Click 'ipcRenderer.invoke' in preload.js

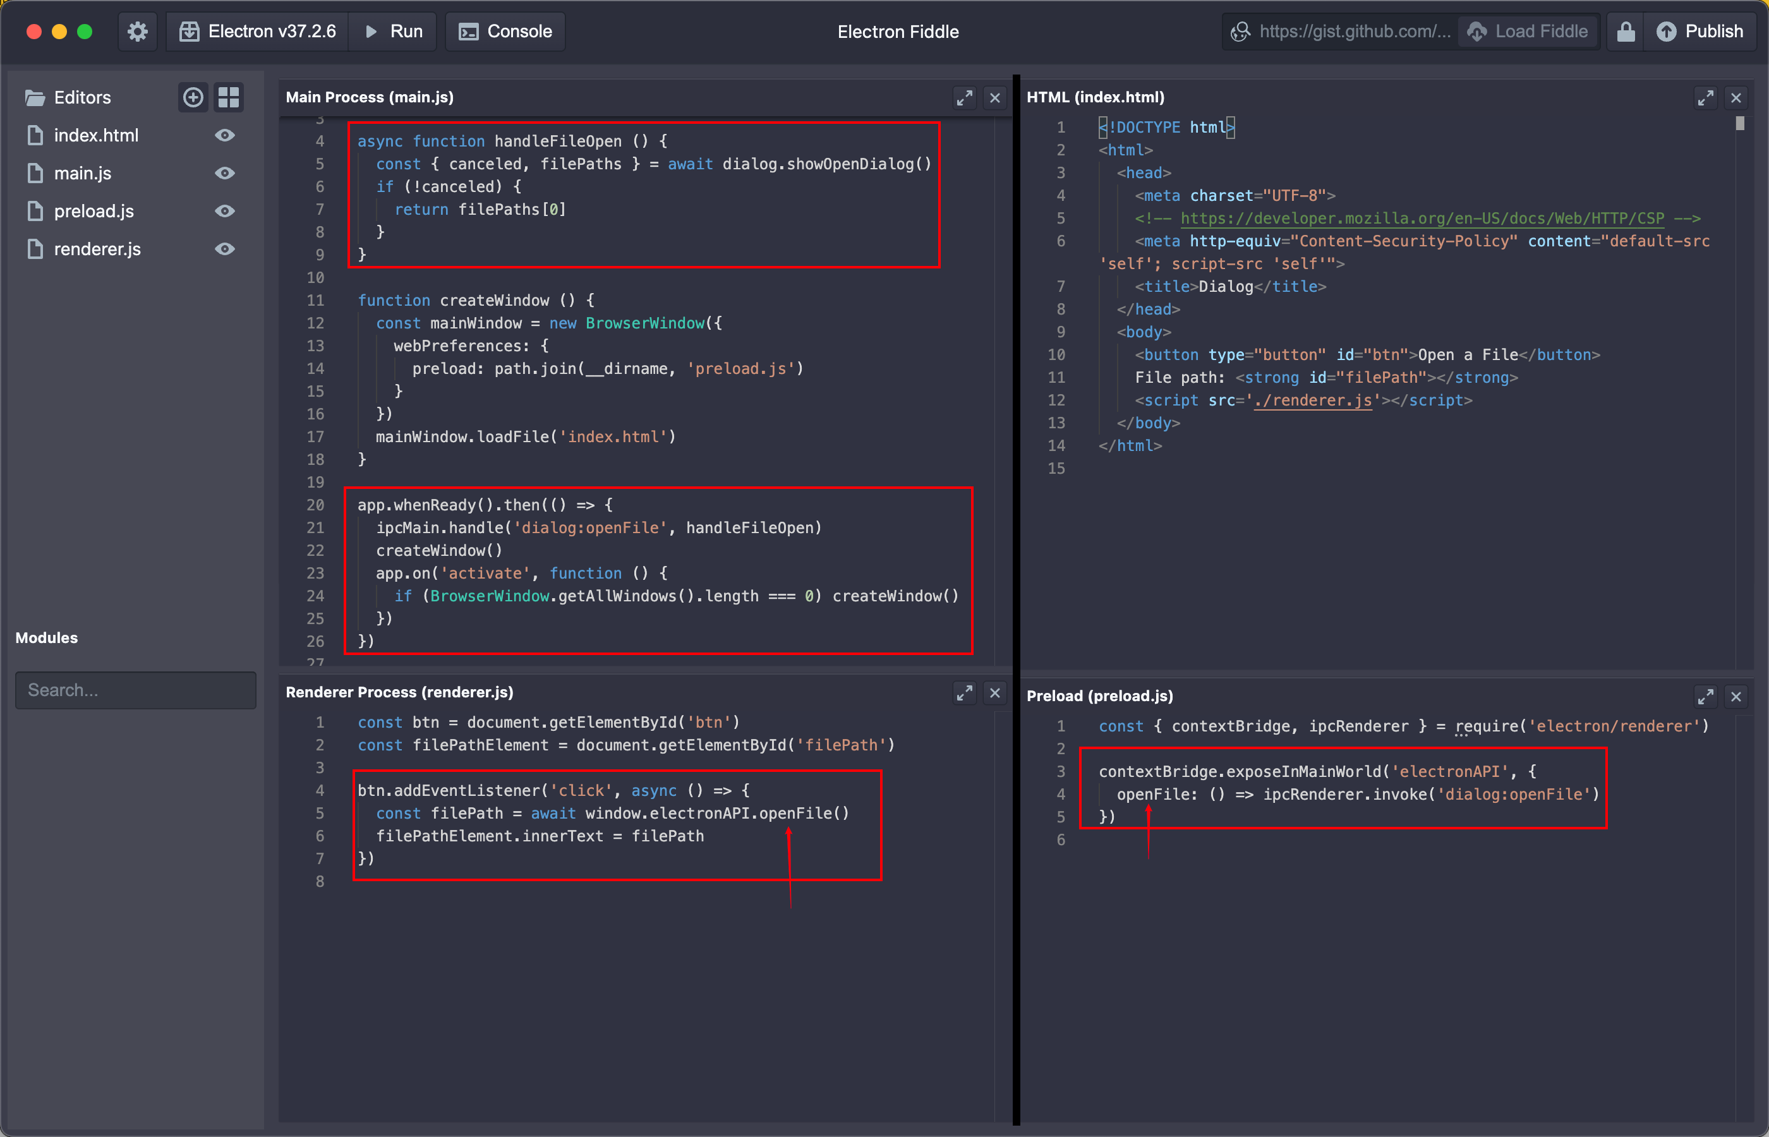(1345, 795)
